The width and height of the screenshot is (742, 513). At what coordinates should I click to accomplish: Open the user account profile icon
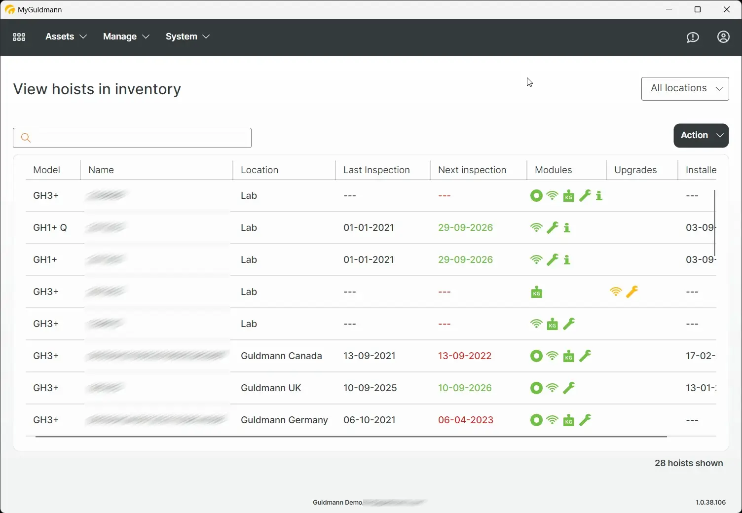(723, 37)
